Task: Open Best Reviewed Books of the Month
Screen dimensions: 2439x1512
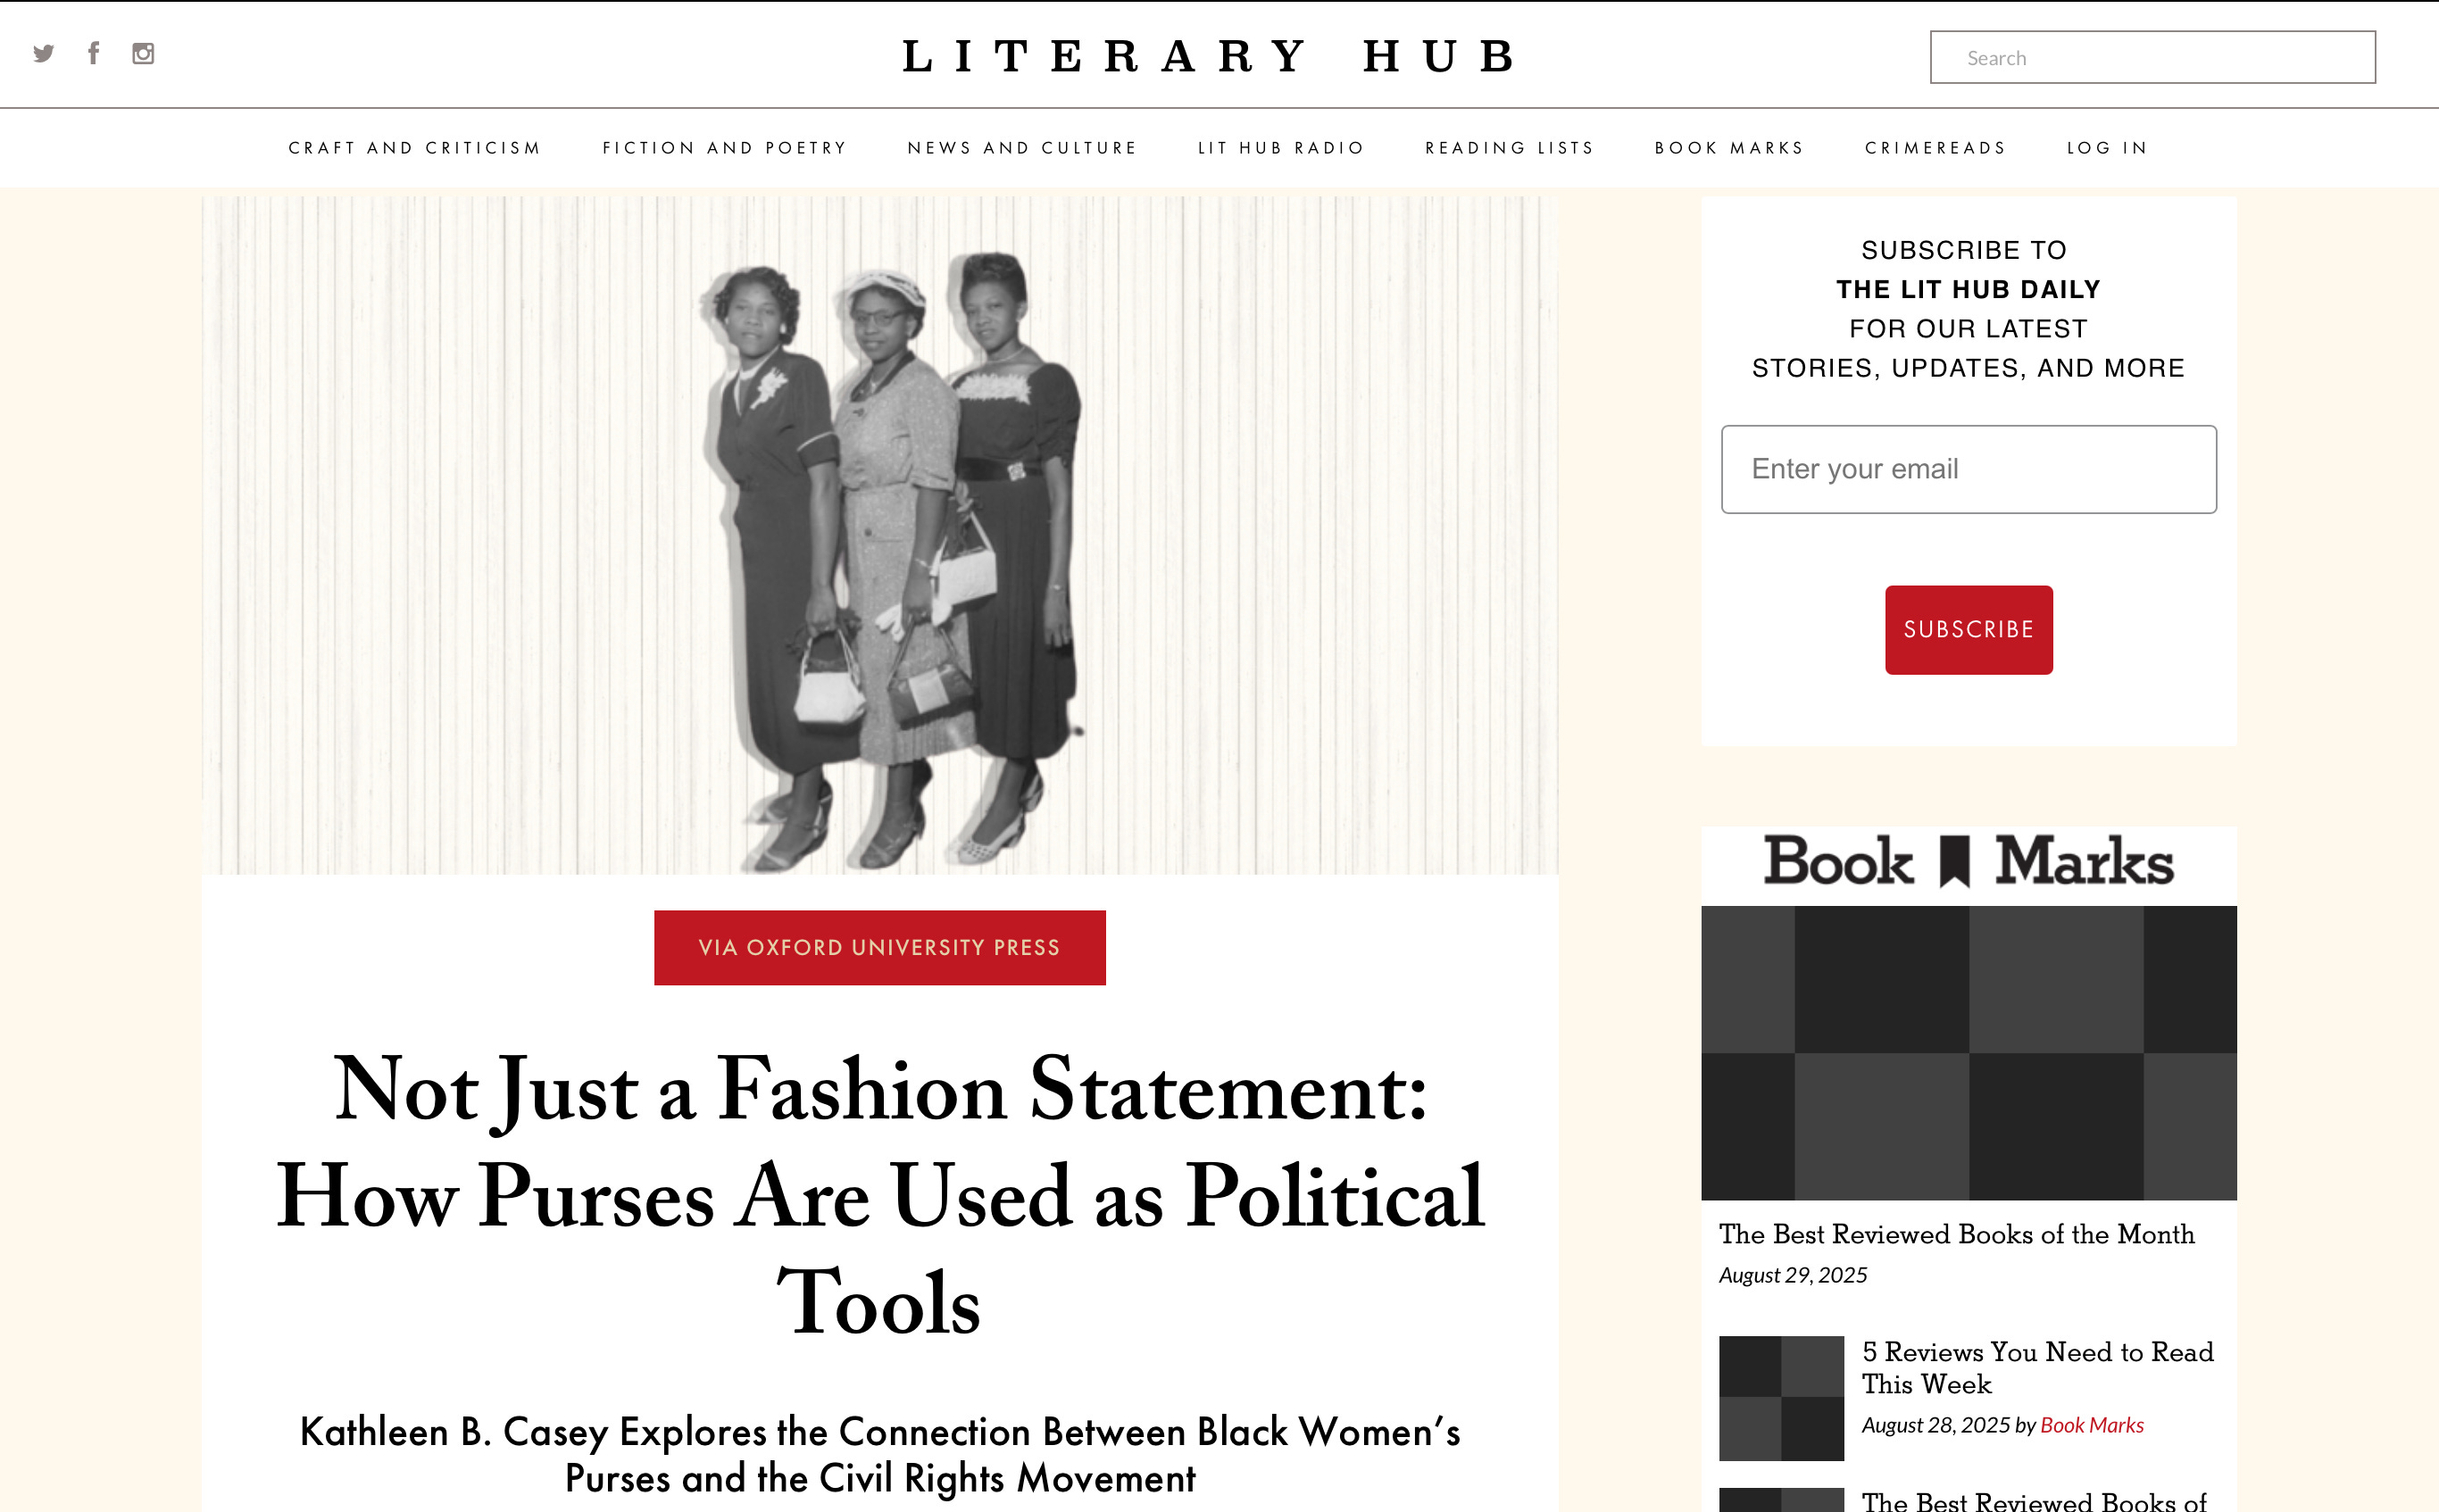Action: pos(1955,1234)
